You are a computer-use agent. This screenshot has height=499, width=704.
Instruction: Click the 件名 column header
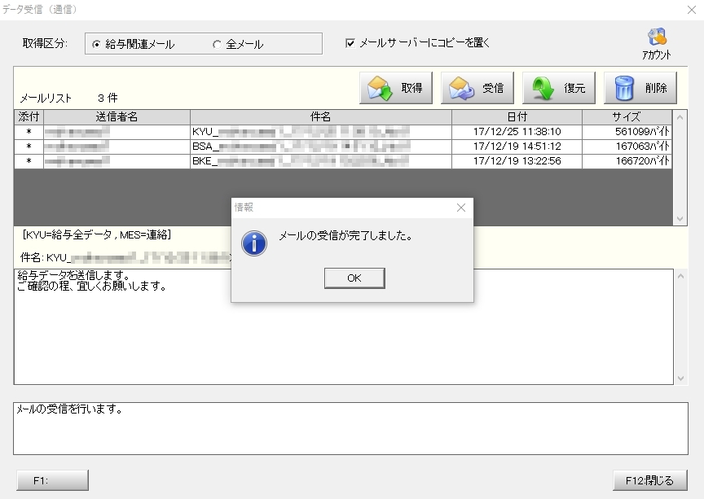(x=320, y=117)
